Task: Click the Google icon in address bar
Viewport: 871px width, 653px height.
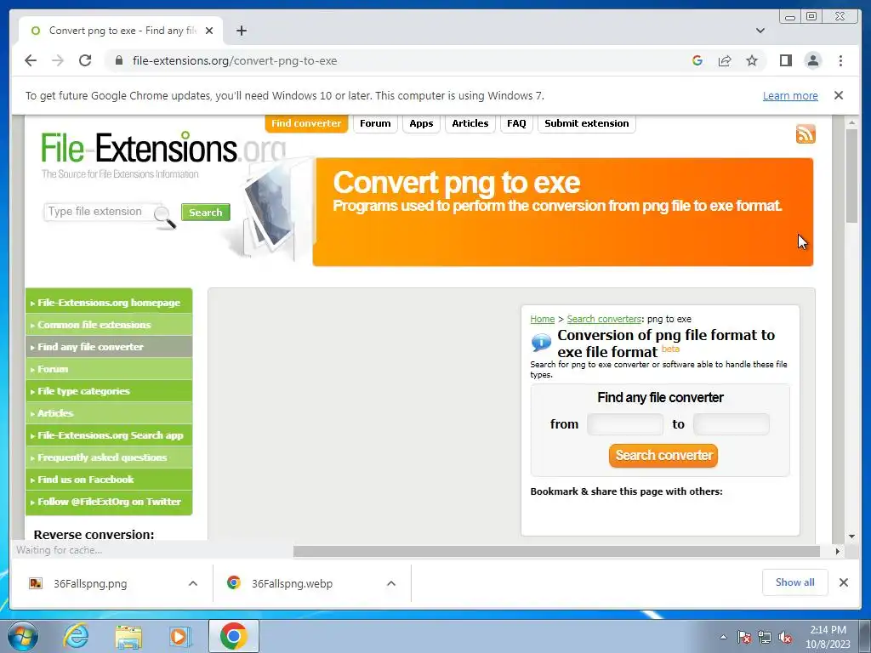Action: 697,60
